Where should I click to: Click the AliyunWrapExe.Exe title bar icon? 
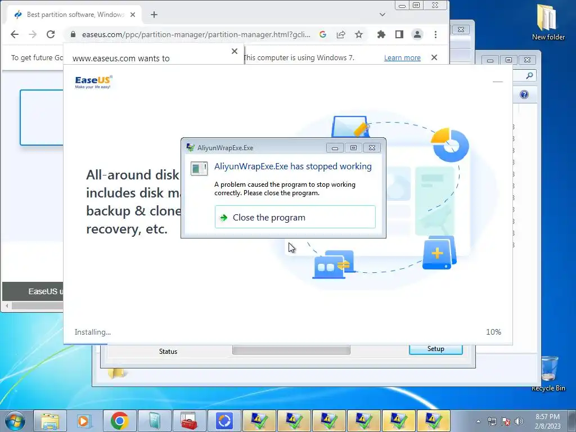190,148
